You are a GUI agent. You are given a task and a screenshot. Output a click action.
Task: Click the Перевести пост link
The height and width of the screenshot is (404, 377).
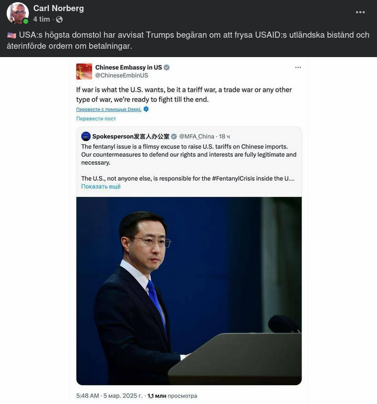coord(96,119)
